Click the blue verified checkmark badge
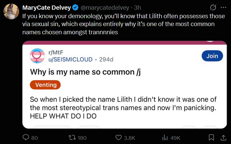 [75, 7]
